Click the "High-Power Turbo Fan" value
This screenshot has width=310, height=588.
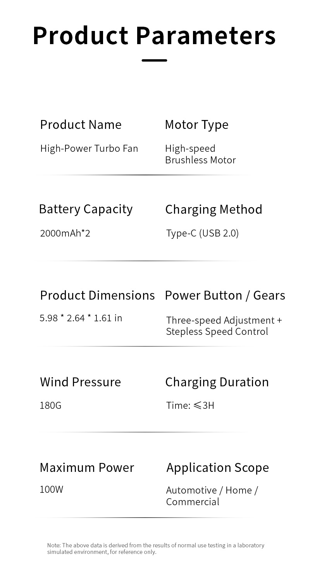pos(89,149)
